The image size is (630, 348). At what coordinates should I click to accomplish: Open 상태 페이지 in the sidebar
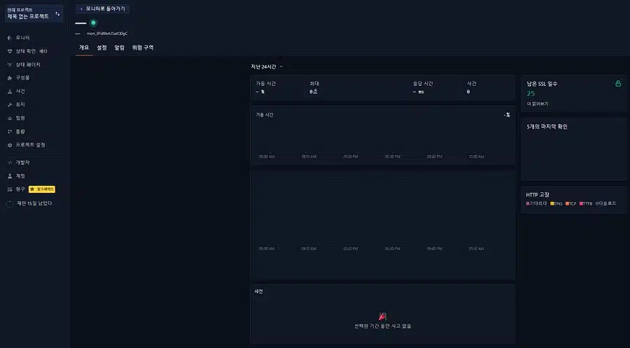(x=28, y=64)
